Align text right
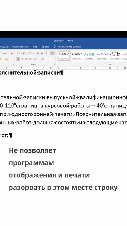Image resolution: width=127 pixels, height=226 pixels. pos(26,59)
